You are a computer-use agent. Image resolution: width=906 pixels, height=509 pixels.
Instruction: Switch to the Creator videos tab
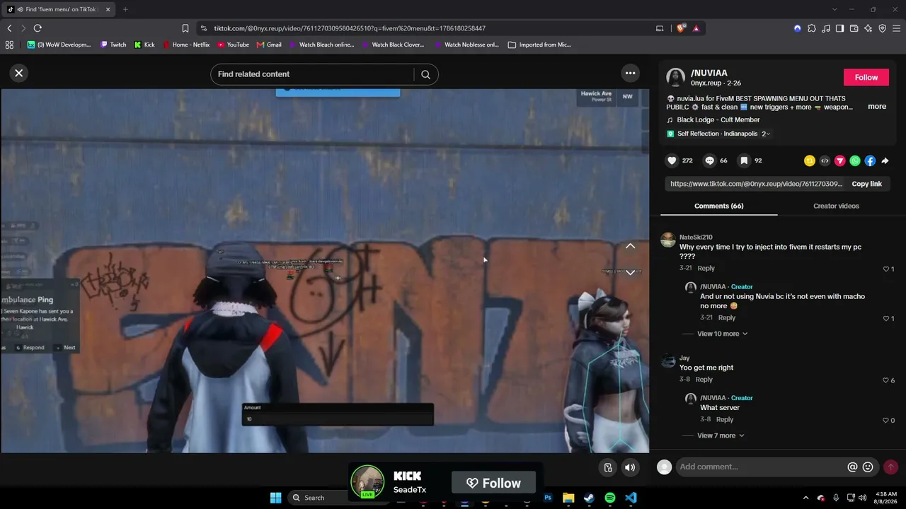pyautogui.click(x=836, y=206)
